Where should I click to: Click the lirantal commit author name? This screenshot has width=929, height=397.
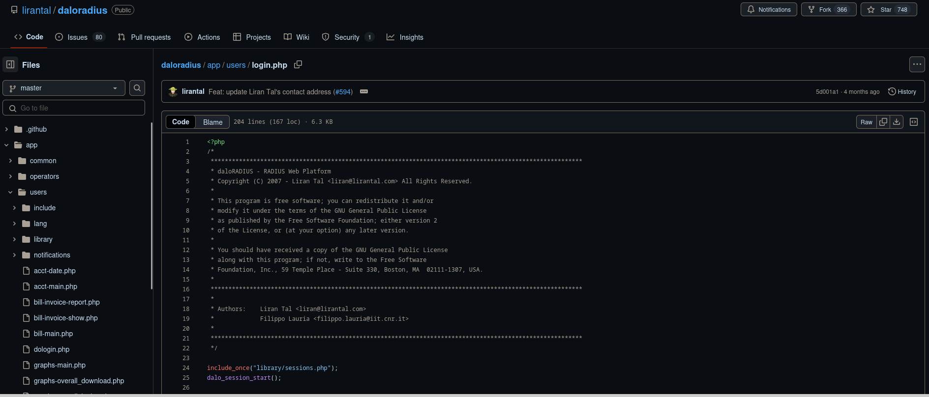coord(193,91)
